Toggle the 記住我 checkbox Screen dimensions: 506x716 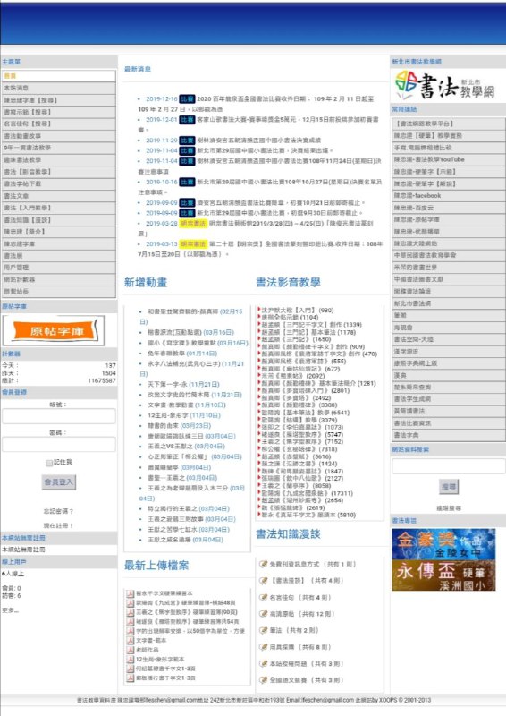point(49,463)
